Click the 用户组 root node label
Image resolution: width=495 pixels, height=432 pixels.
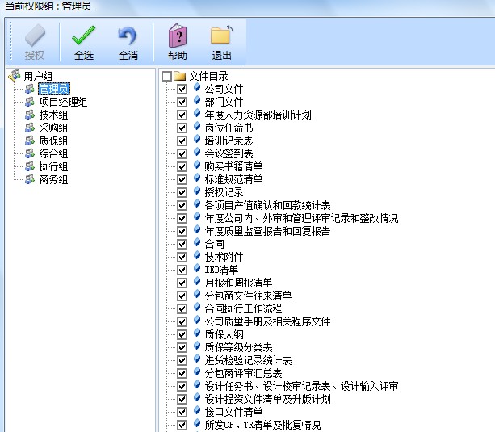pyautogui.click(x=38, y=76)
